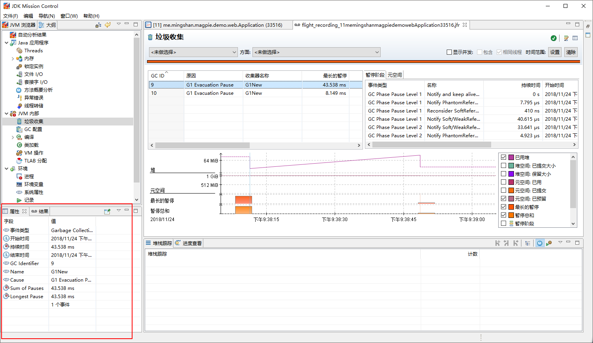Screen dimensions: 593x343
Task: Click the 堆空间: 保留大小 purple swatch
Action: pyautogui.click(x=511, y=173)
